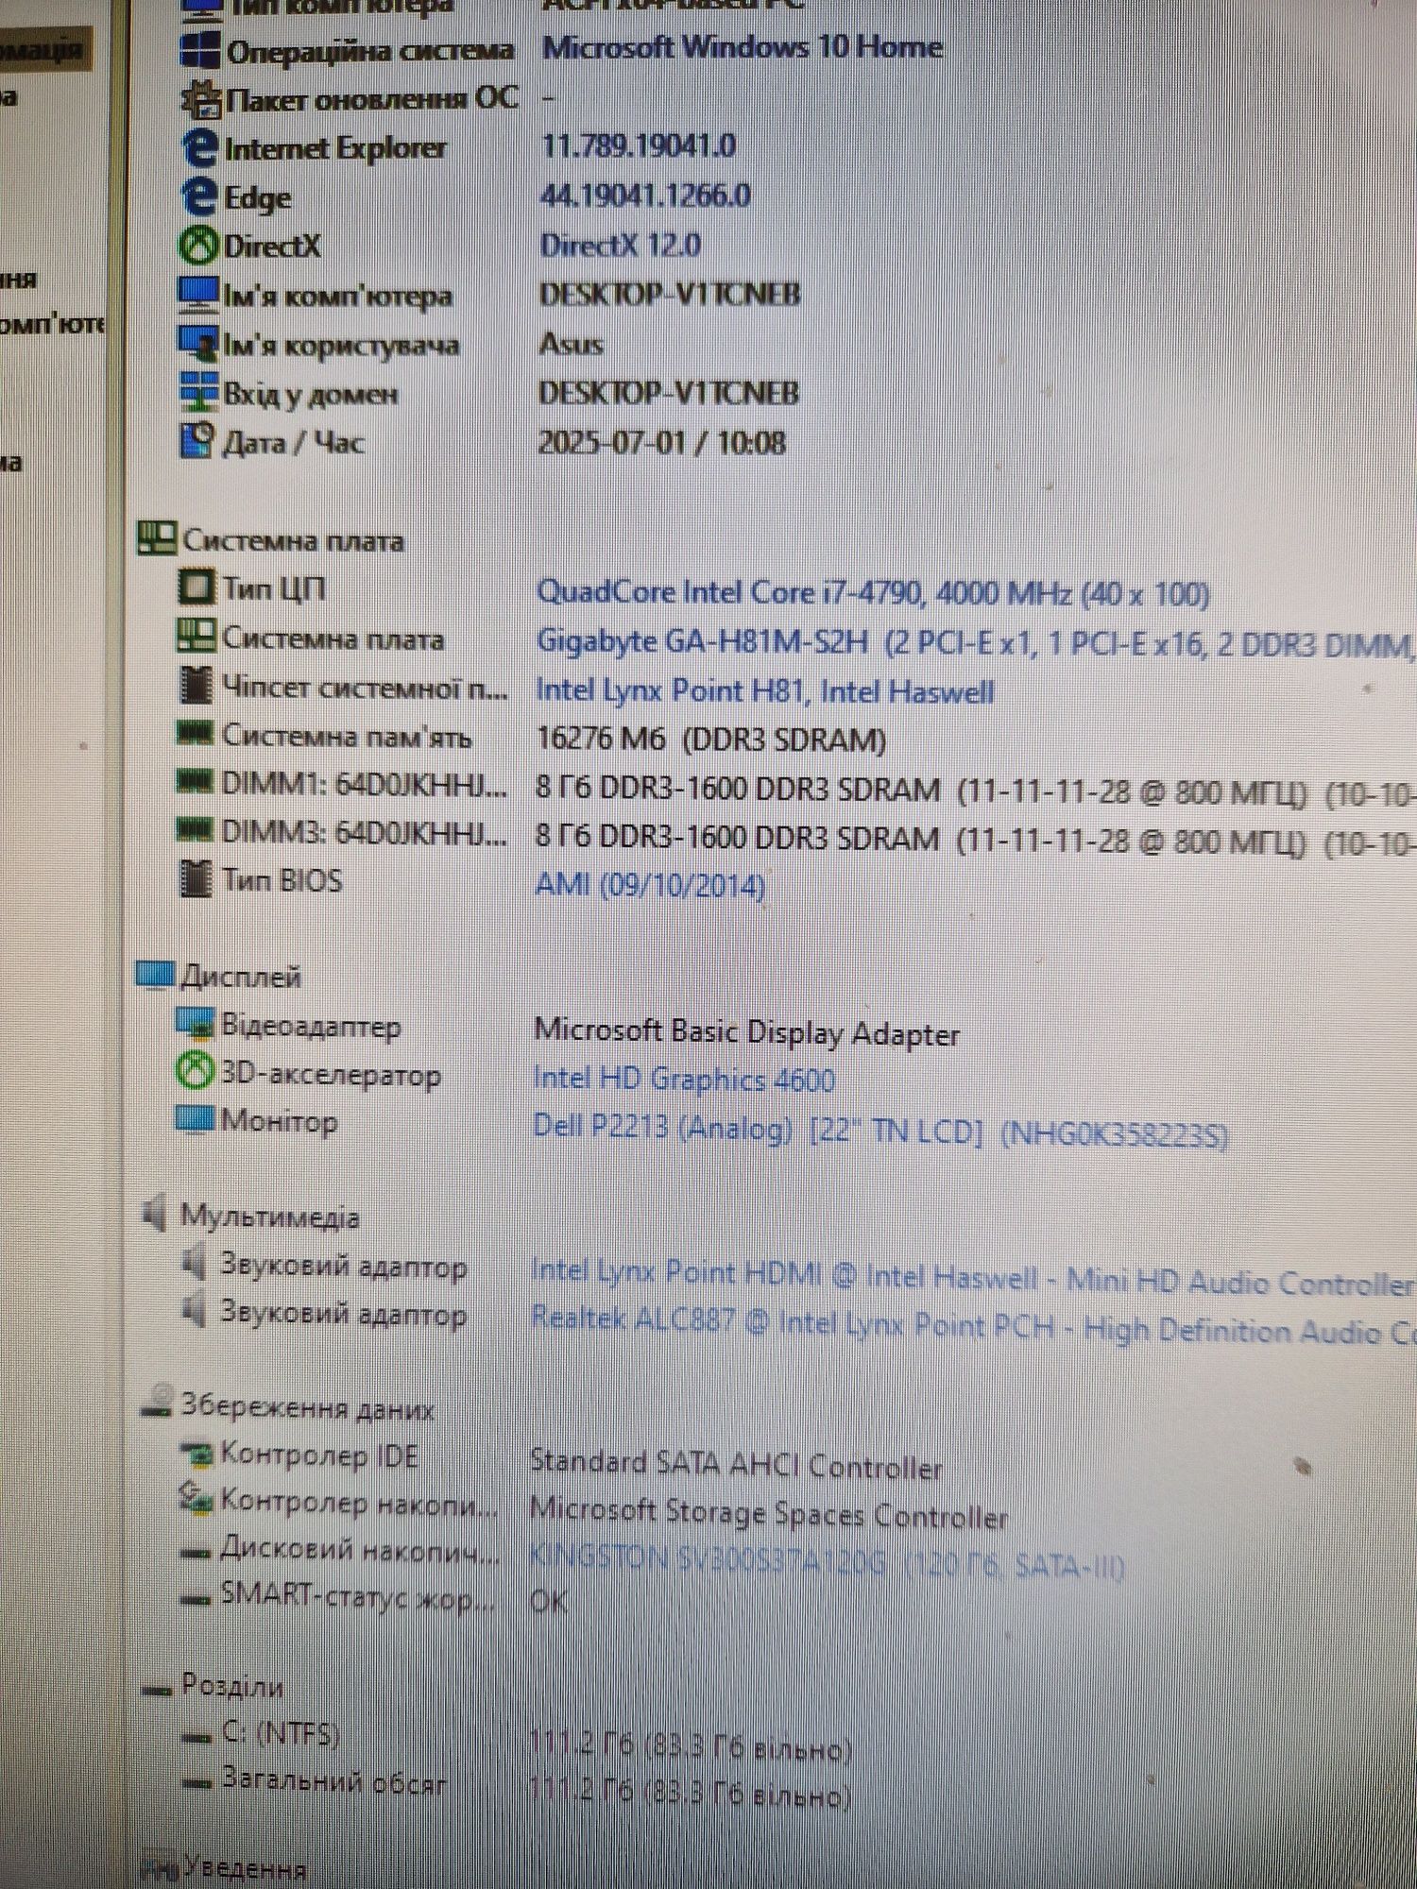This screenshot has width=1417, height=1889.
Task: Click the chipset icon beside Чіпсет системної п...
Action: tap(196, 687)
